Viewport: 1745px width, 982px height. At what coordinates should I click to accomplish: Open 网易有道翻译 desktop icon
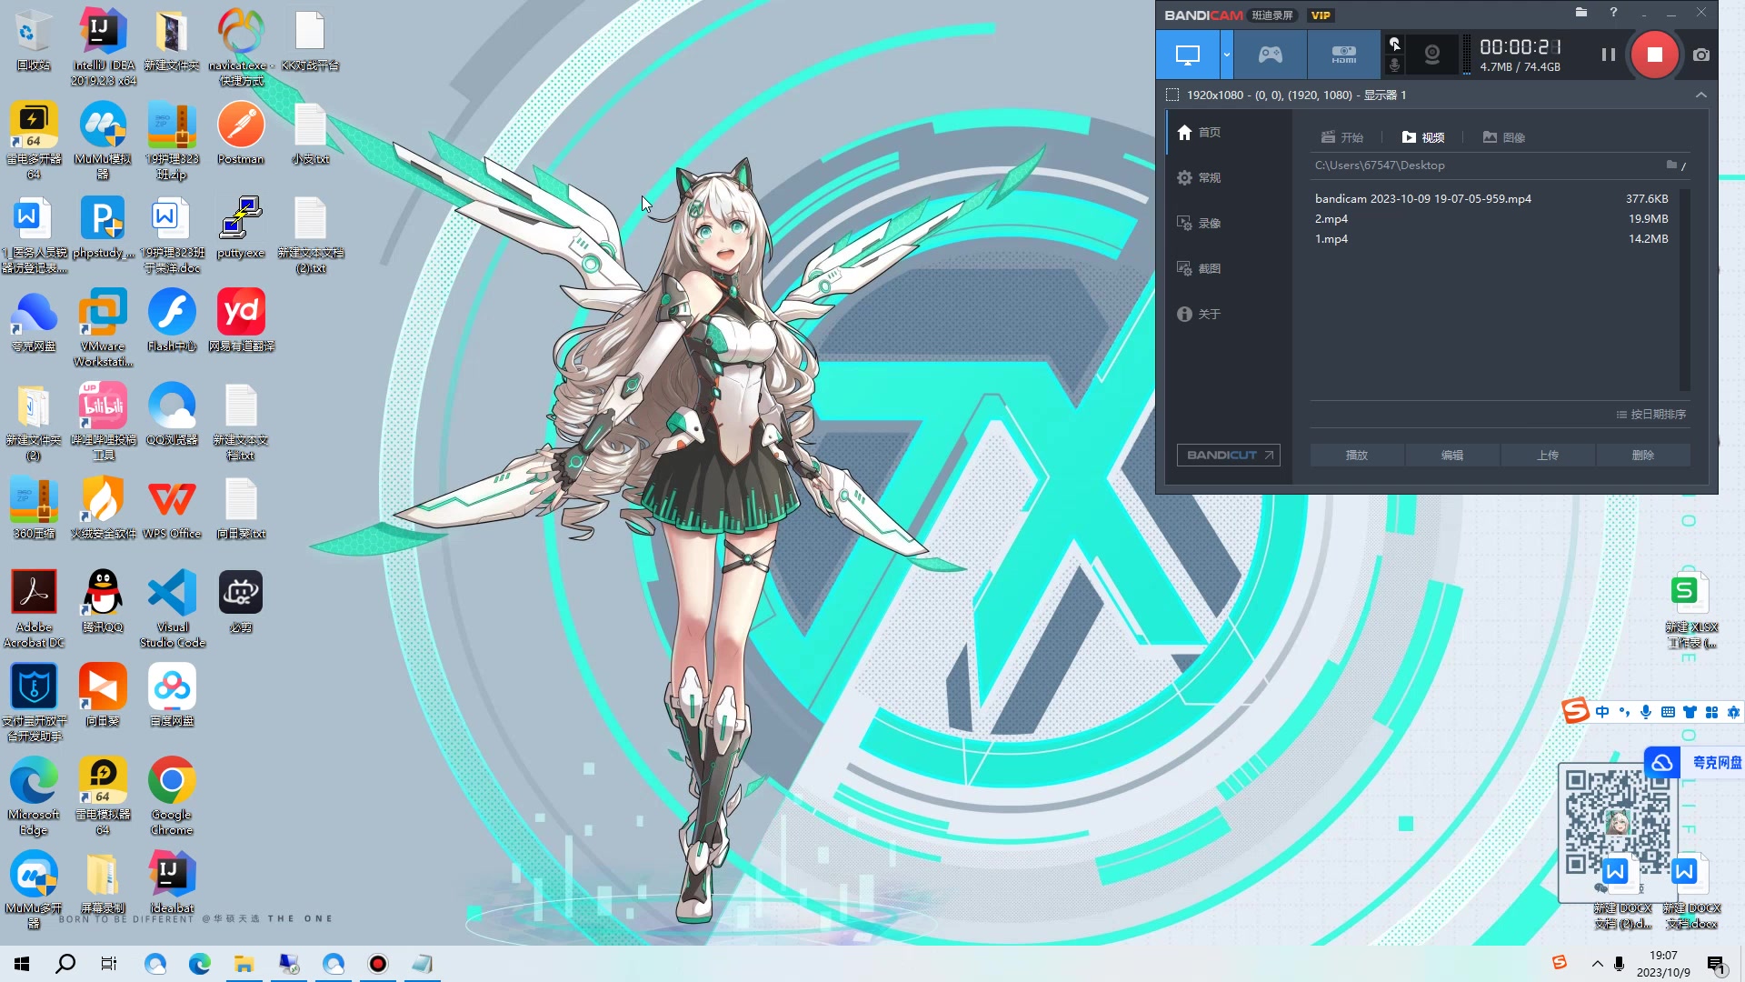(x=241, y=321)
